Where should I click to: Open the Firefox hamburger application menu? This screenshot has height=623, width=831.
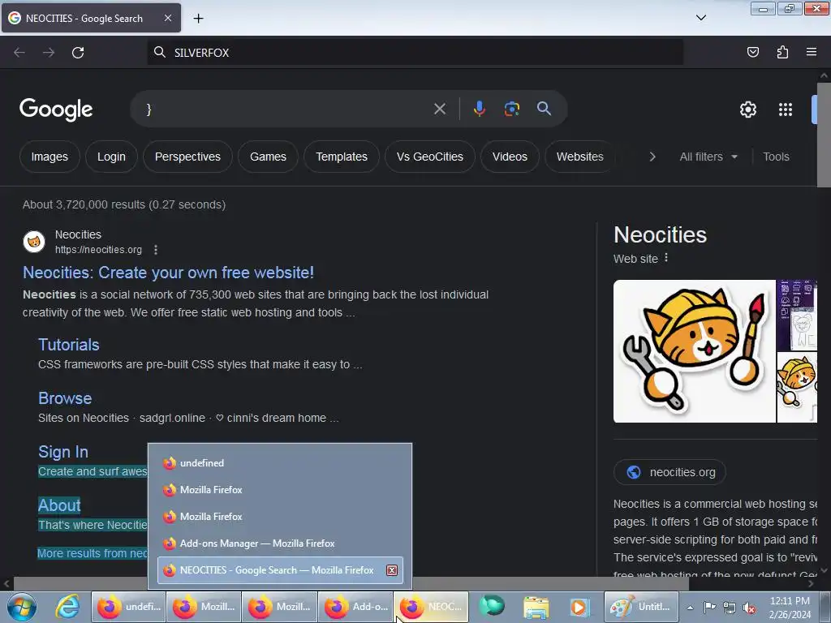coord(812,52)
